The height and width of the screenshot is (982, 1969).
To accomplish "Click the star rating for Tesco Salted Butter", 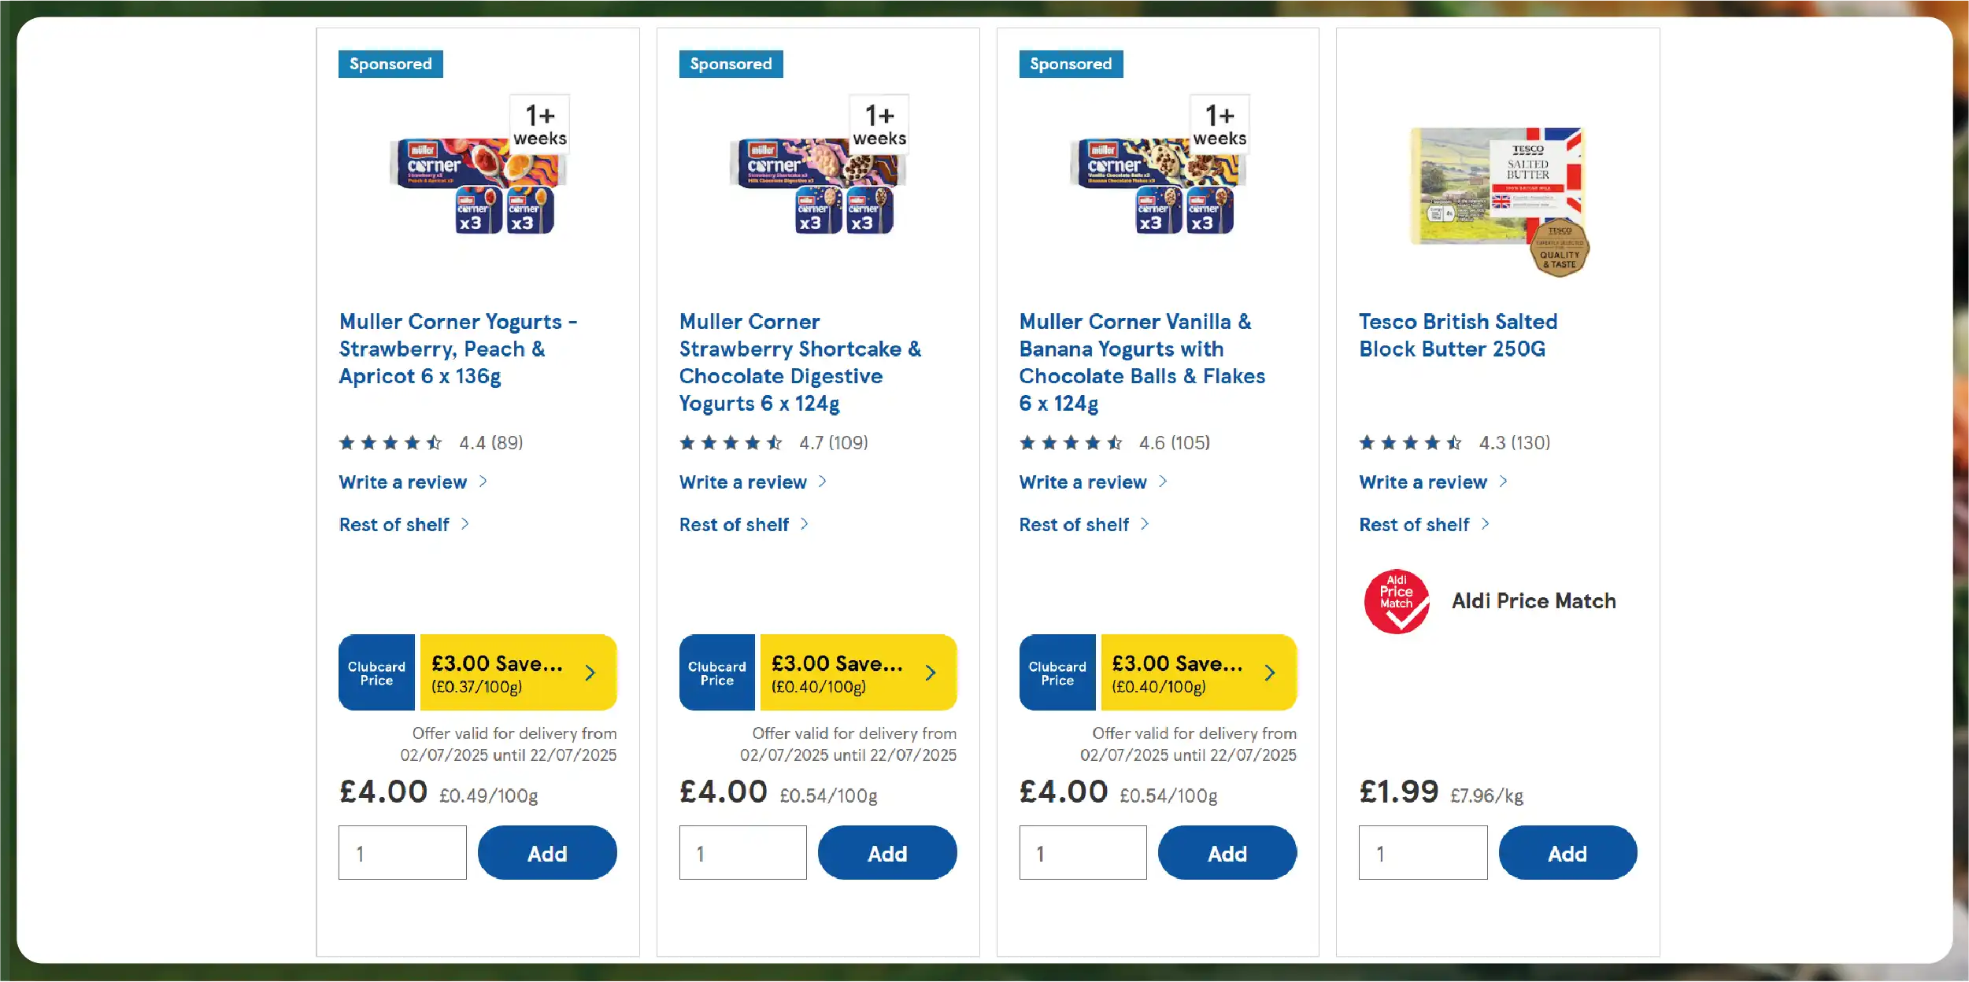I will coord(1410,443).
